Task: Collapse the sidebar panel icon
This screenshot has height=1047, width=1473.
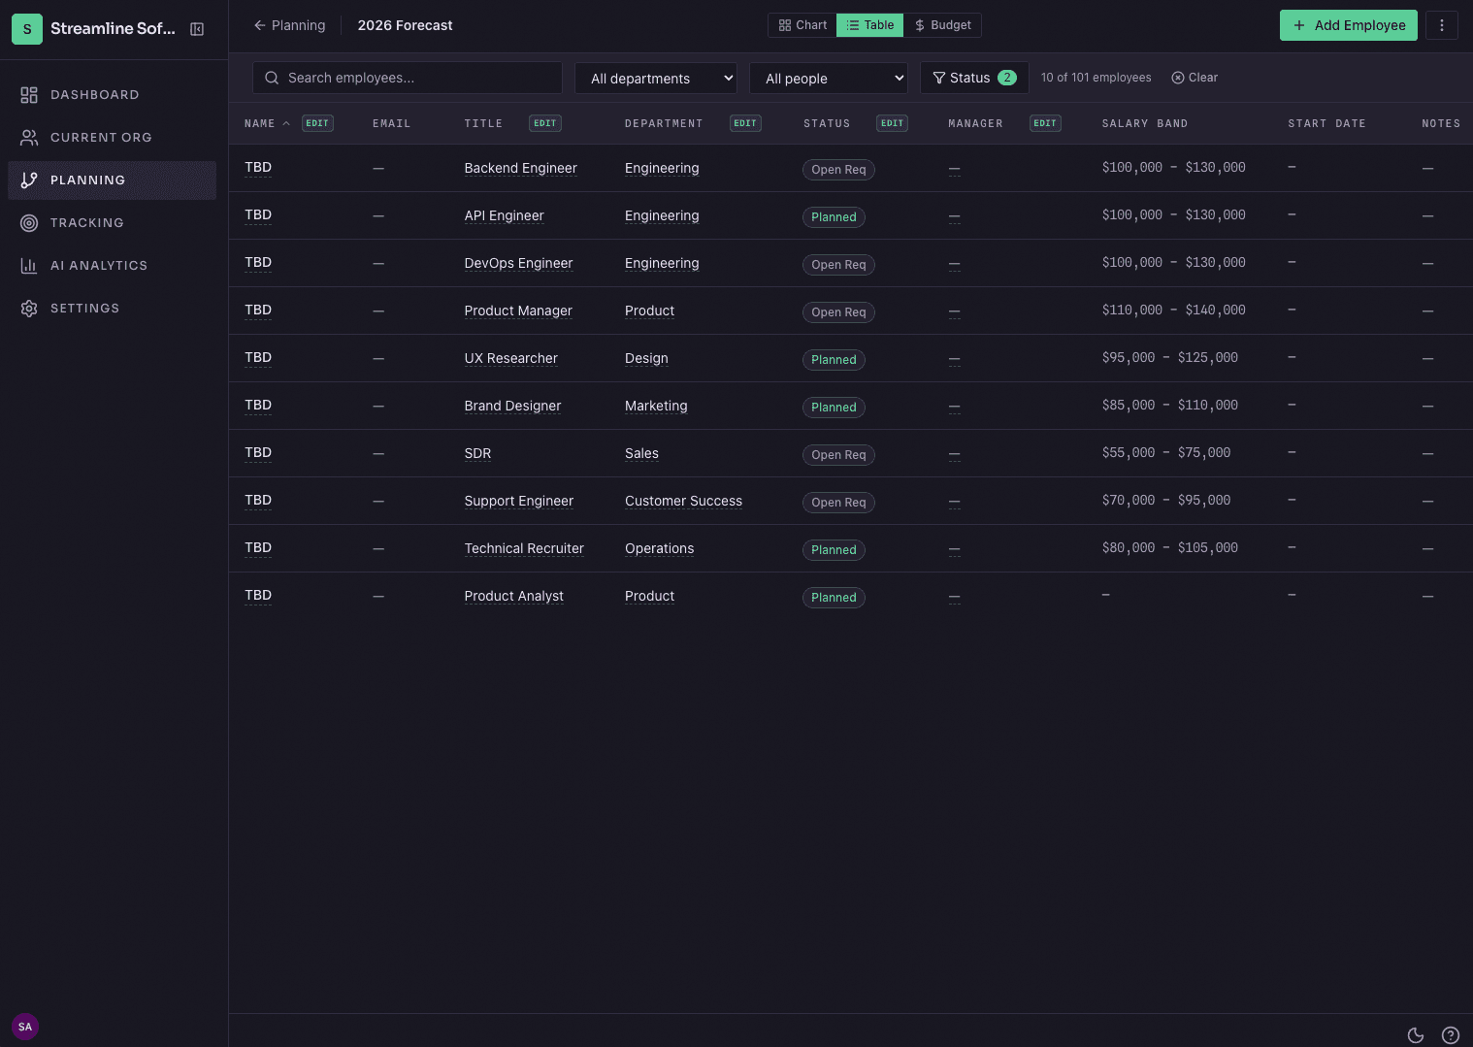Action: point(197,29)
